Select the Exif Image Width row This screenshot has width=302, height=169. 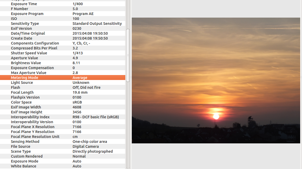63,107
